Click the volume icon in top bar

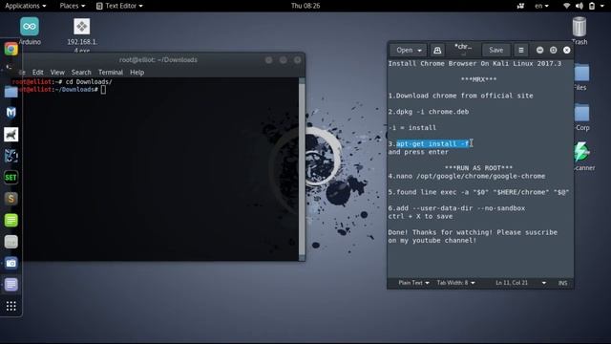pyautogui.click(x=579, y=6)
